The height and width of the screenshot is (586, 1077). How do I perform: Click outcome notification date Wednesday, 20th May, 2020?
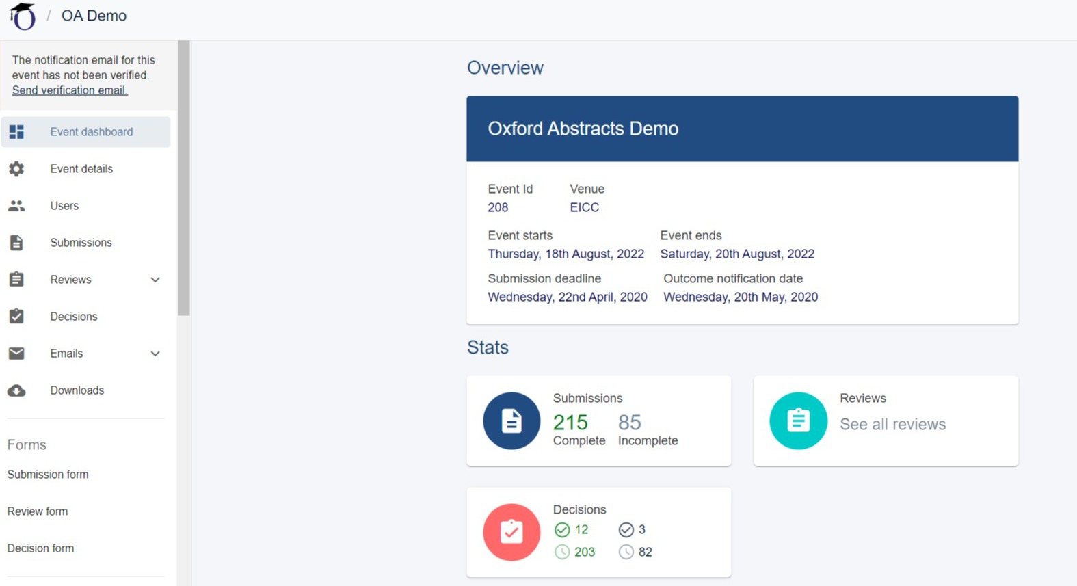(741, 297)
